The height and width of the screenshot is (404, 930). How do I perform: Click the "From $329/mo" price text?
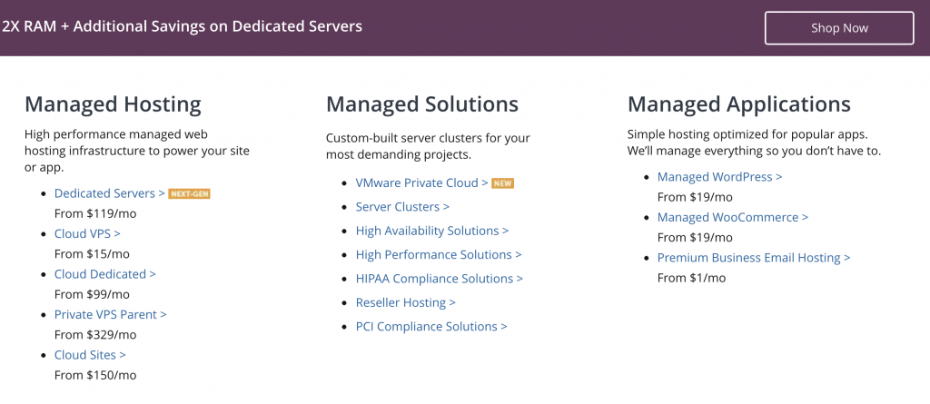coord(95,335)
